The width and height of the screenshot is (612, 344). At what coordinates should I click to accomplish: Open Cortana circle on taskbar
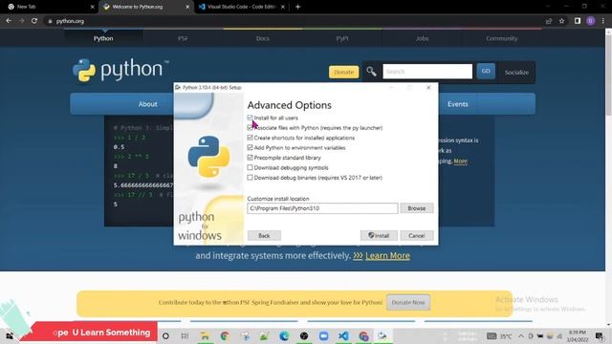tap(165, 335)
